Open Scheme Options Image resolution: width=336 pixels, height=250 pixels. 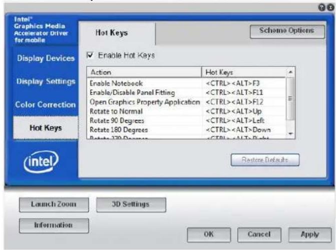coord(287,31)
